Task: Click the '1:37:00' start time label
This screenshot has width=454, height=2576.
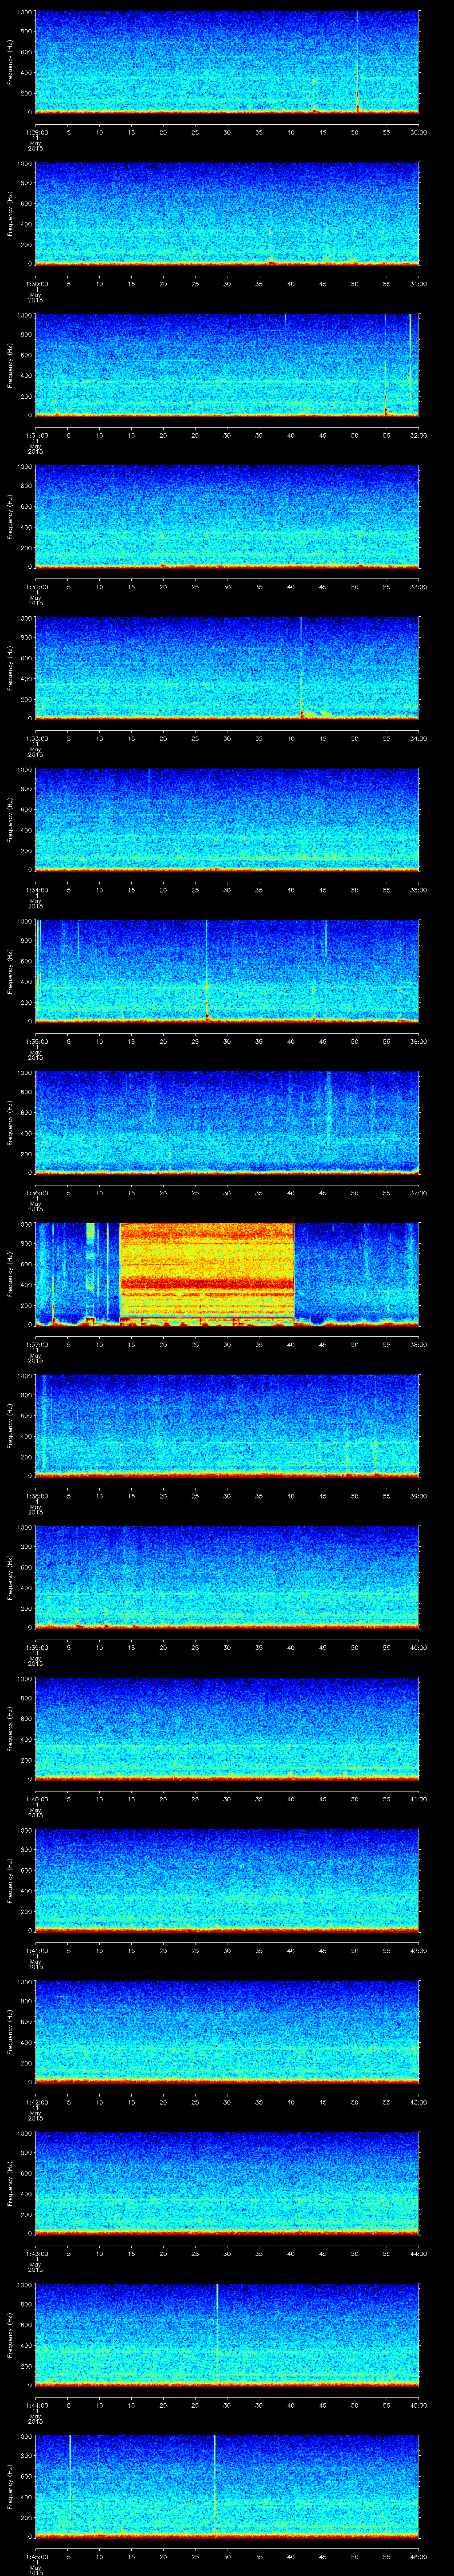Action: 36,1345
